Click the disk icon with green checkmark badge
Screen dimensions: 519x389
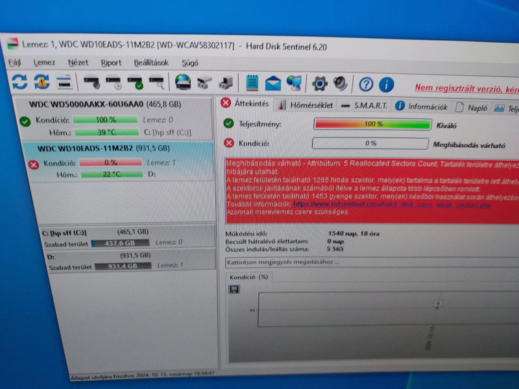[136, 83]
